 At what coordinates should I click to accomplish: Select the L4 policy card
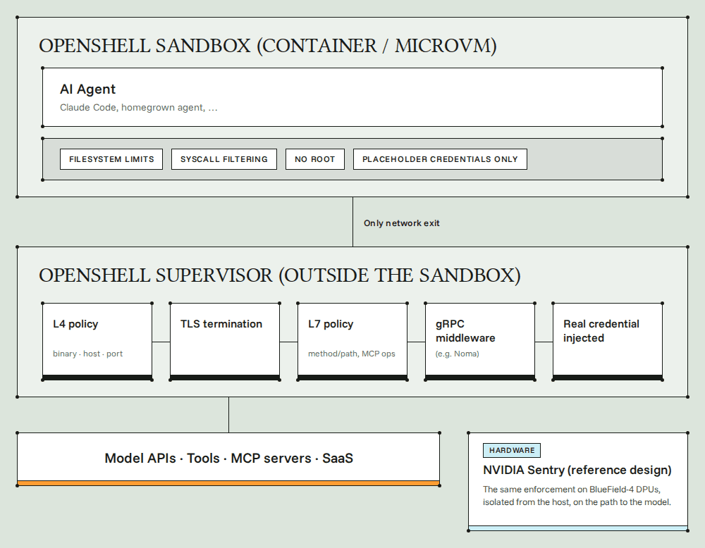[97, 342]
